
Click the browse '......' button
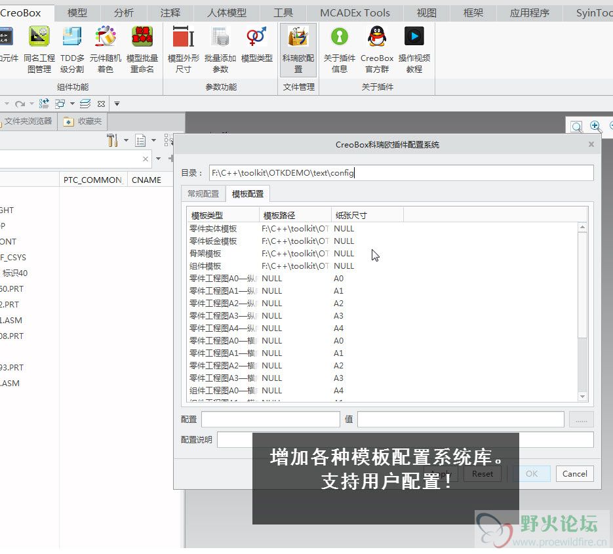(x=582, y=420)
